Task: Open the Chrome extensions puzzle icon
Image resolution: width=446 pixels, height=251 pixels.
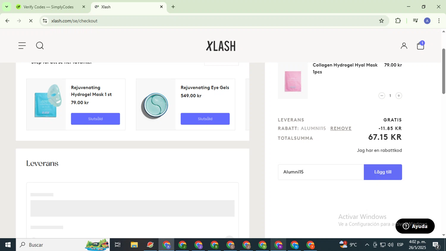Action: pos(398,21)
